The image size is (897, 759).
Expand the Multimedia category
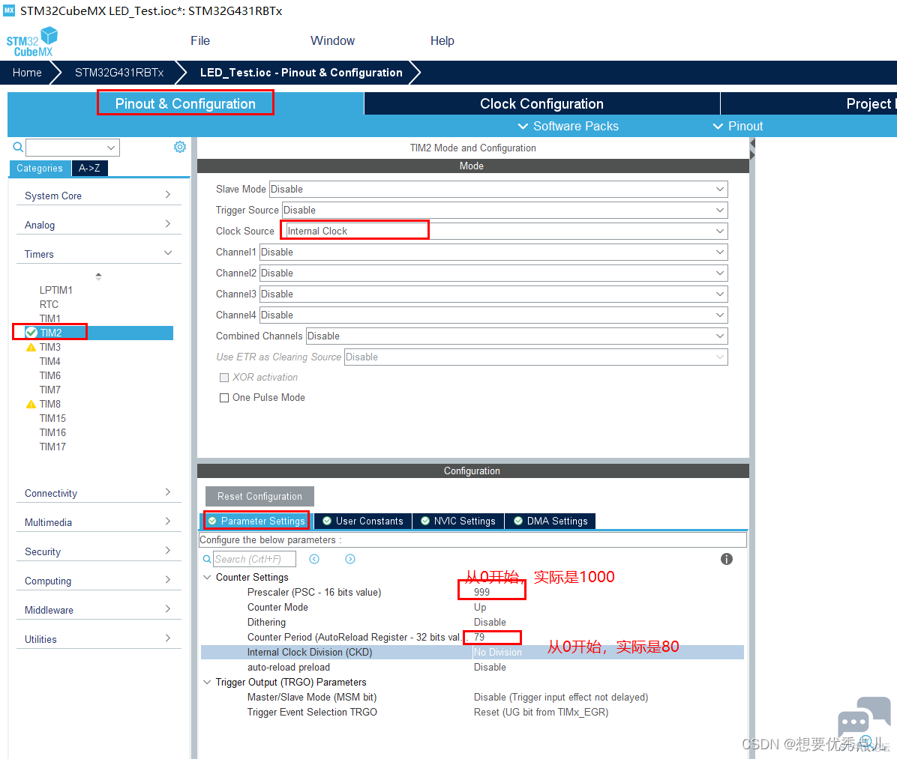[x=98, y=522]
